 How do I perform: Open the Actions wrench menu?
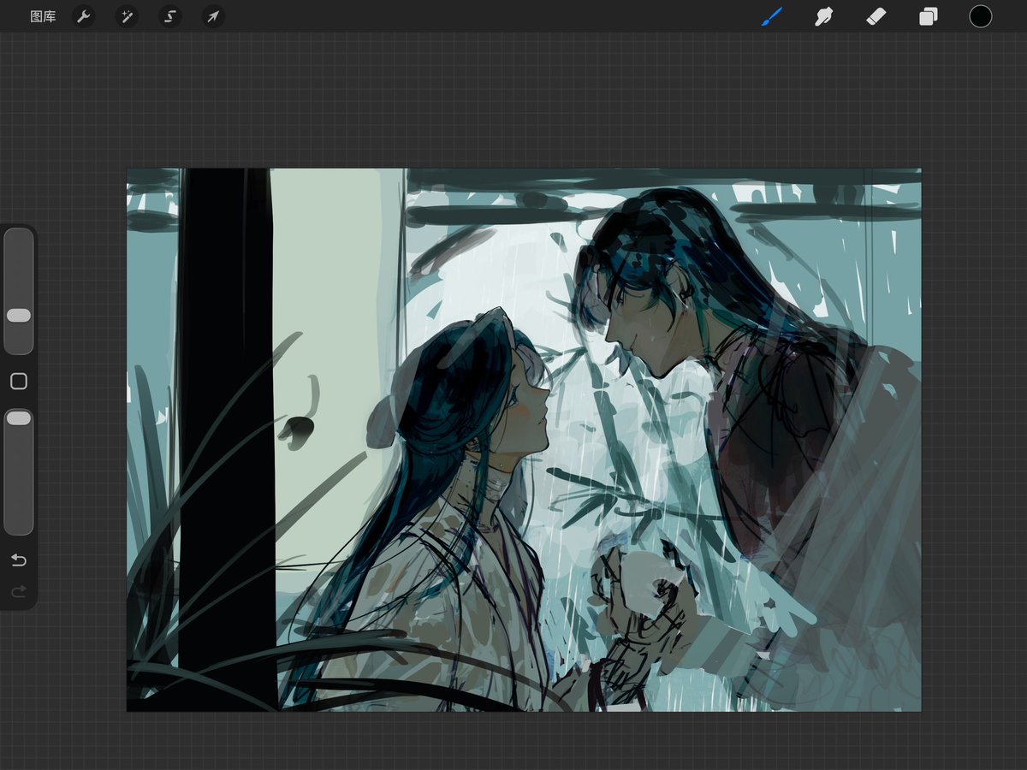pyautogui.click(x=84, y=16)
